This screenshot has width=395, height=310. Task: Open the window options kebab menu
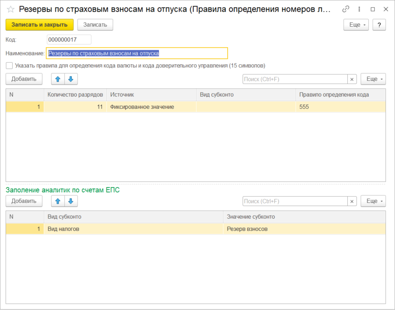click(360, 9)
